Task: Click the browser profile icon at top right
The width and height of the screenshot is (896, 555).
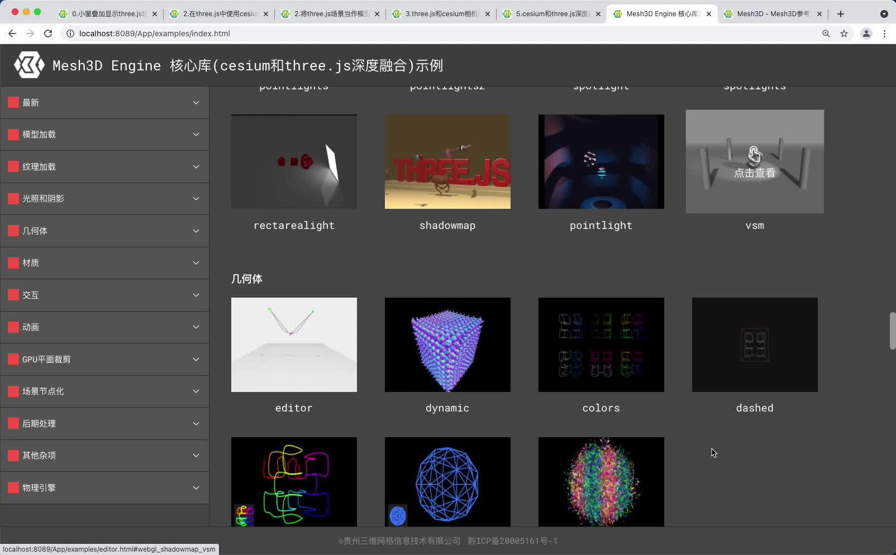Action: [x=867, y=34]
